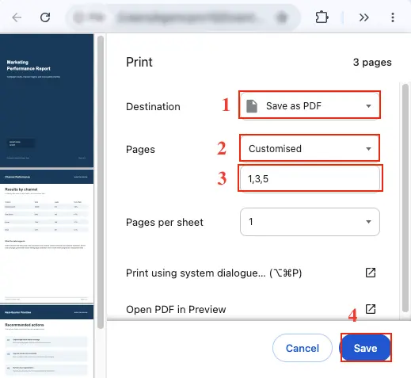Viewport: 411px width, 378px height.
Task: Click the Destination label
Action: (x=153, y=107)
